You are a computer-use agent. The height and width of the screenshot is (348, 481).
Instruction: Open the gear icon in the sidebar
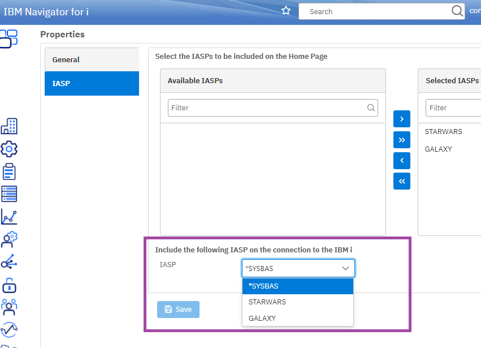tap(9, 149)
